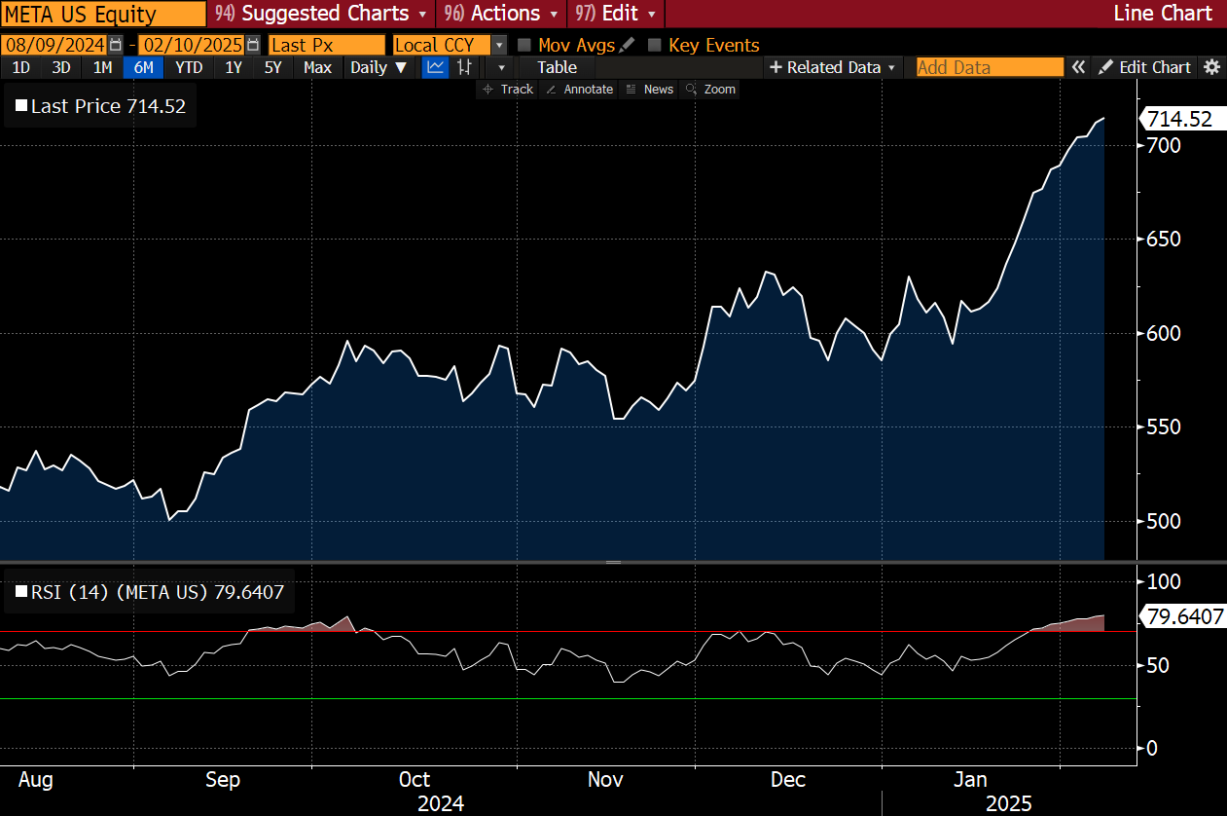Image resolution: width=1227 pixels, height=816 pixels.
Task: Click the Mov Avgs pencil edit icon
Action: [628, 45]
